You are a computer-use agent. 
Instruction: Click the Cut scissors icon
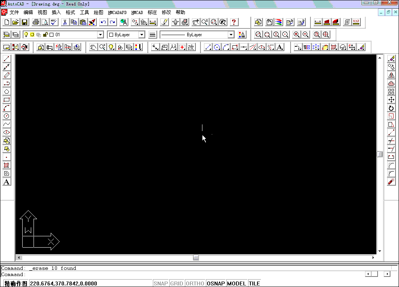pos(65,22)
